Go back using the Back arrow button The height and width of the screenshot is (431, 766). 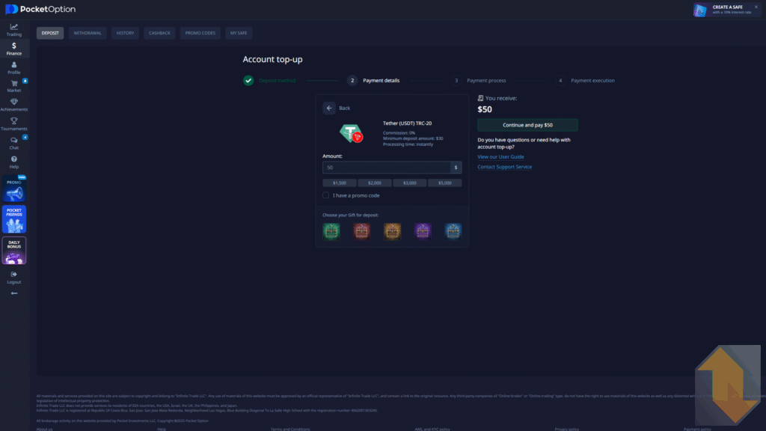pyautogui.click(x=329, y=108)
